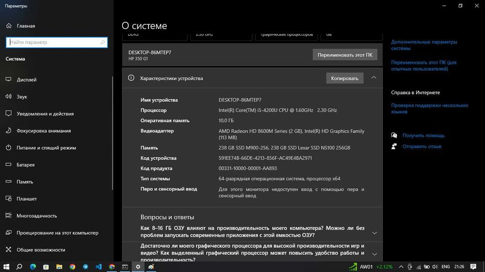This screenshot has width=485, height=272.
Task: Click the Получить помощь link
Action: click(x=423, y=135)
